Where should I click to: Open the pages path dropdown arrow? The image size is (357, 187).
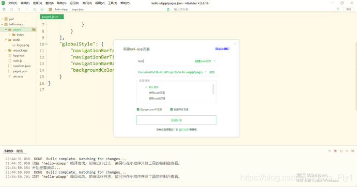coord(206,72)
